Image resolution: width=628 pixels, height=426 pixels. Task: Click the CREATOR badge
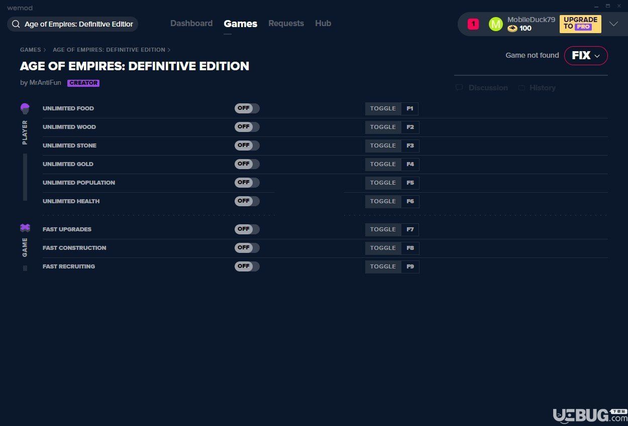[83, 83]
